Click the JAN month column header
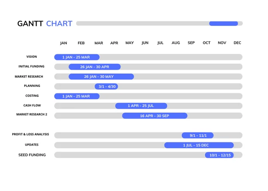 [x=64, y=43]
